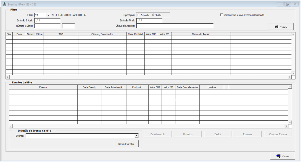Click the Fechar exit door button
This screenshot has height=162, width=301.
[282, 156]
